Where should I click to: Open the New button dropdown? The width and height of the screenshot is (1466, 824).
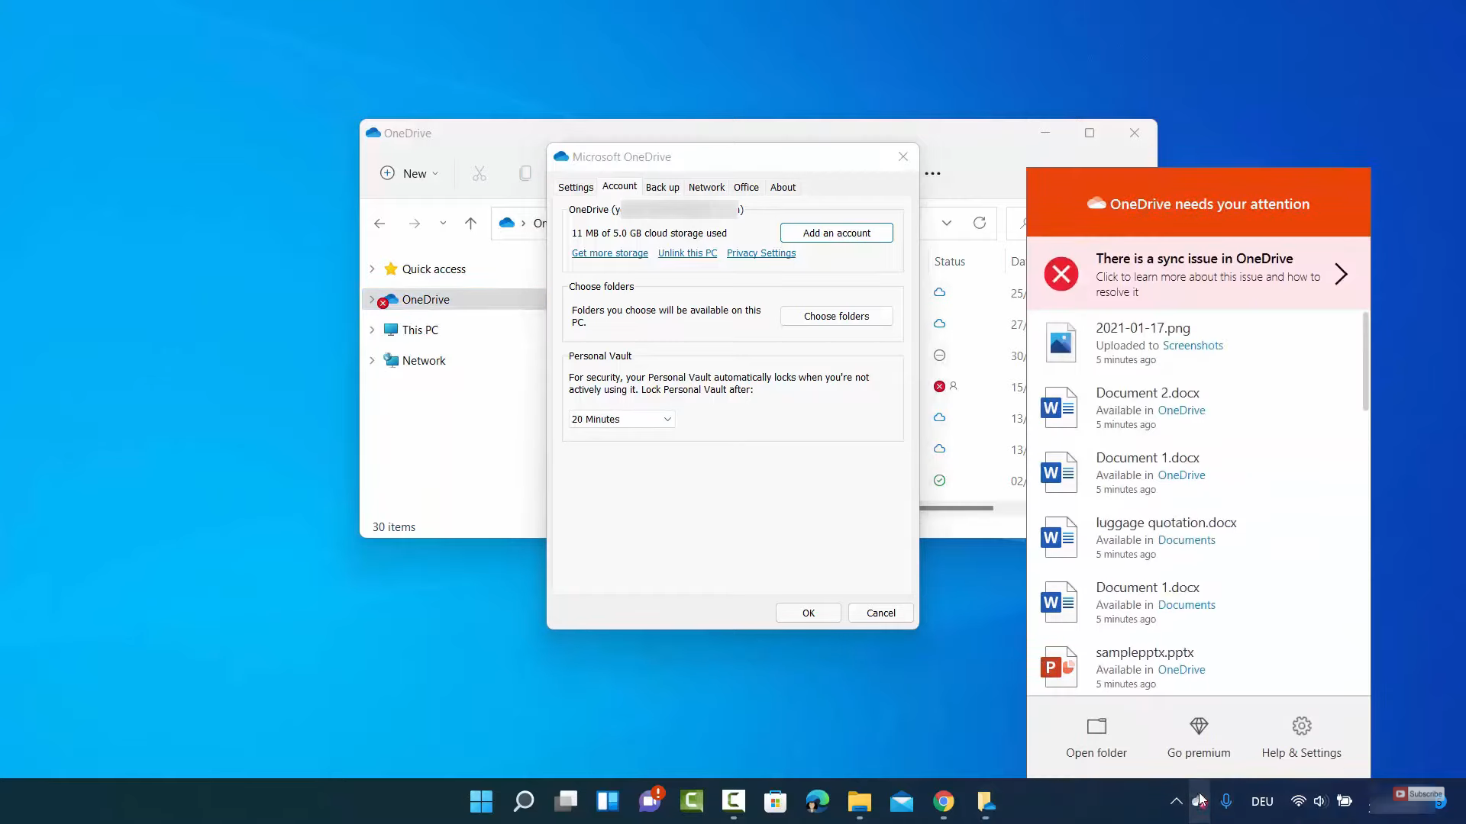[410, 173]
